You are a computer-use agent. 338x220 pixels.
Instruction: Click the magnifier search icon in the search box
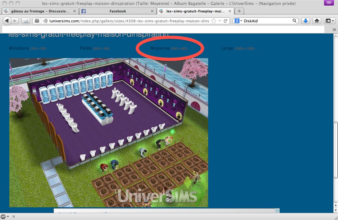[295, 21]
